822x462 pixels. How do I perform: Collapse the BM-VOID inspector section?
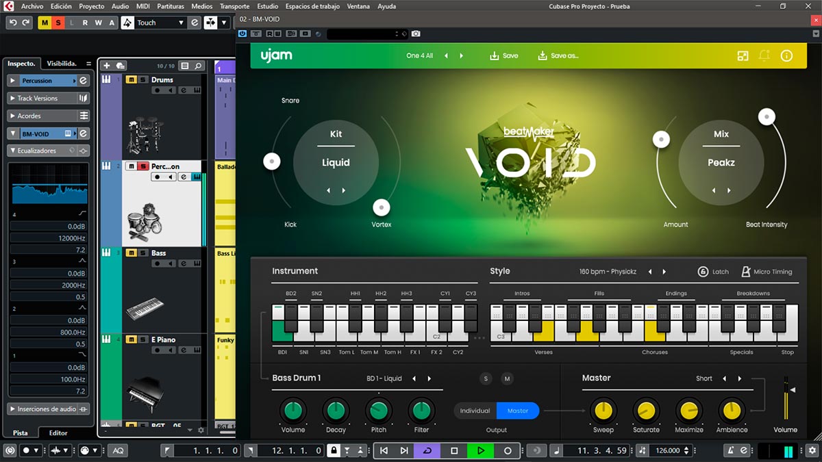[x=13, y=134]
